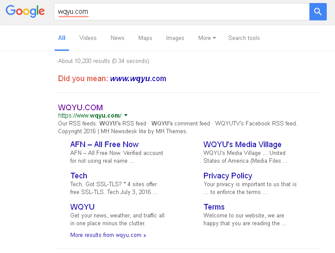Open the WQYU's Media Village sitelink
The image size is (335, 253).
[x=242, y=145]
